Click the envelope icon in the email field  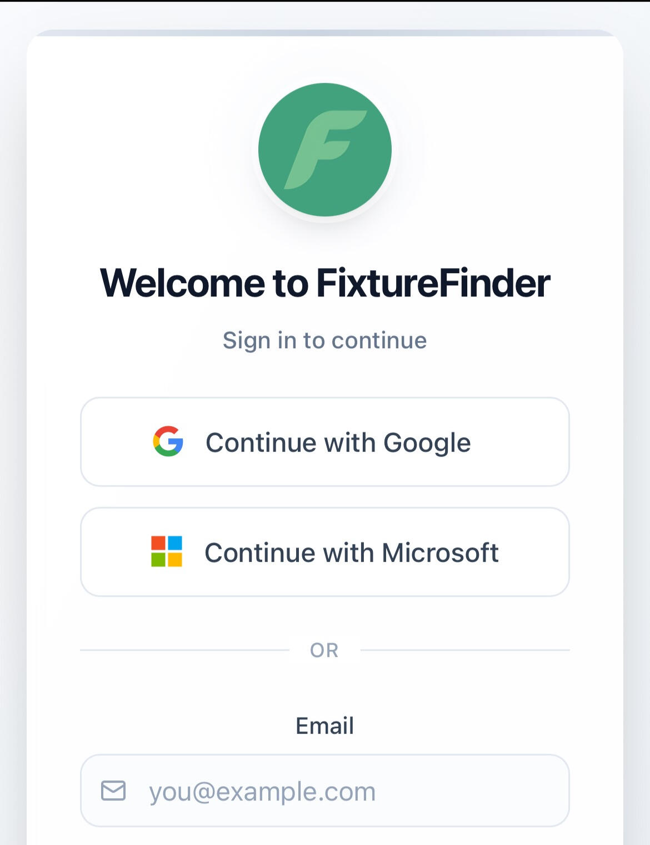(113, 790)
